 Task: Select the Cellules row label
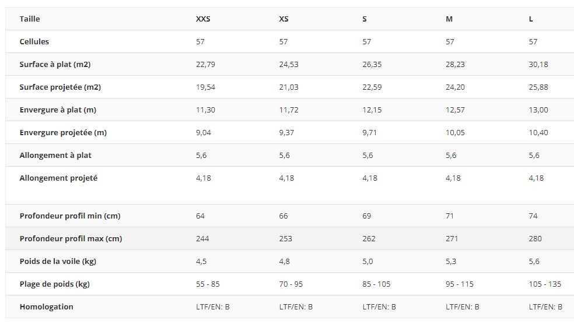pyautogui.click(x=34, y=42)
